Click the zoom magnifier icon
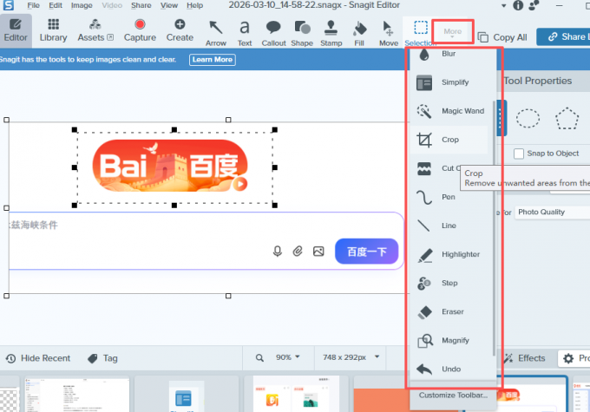This screenshot has height=412, width=590. click(x=259, y=358)
